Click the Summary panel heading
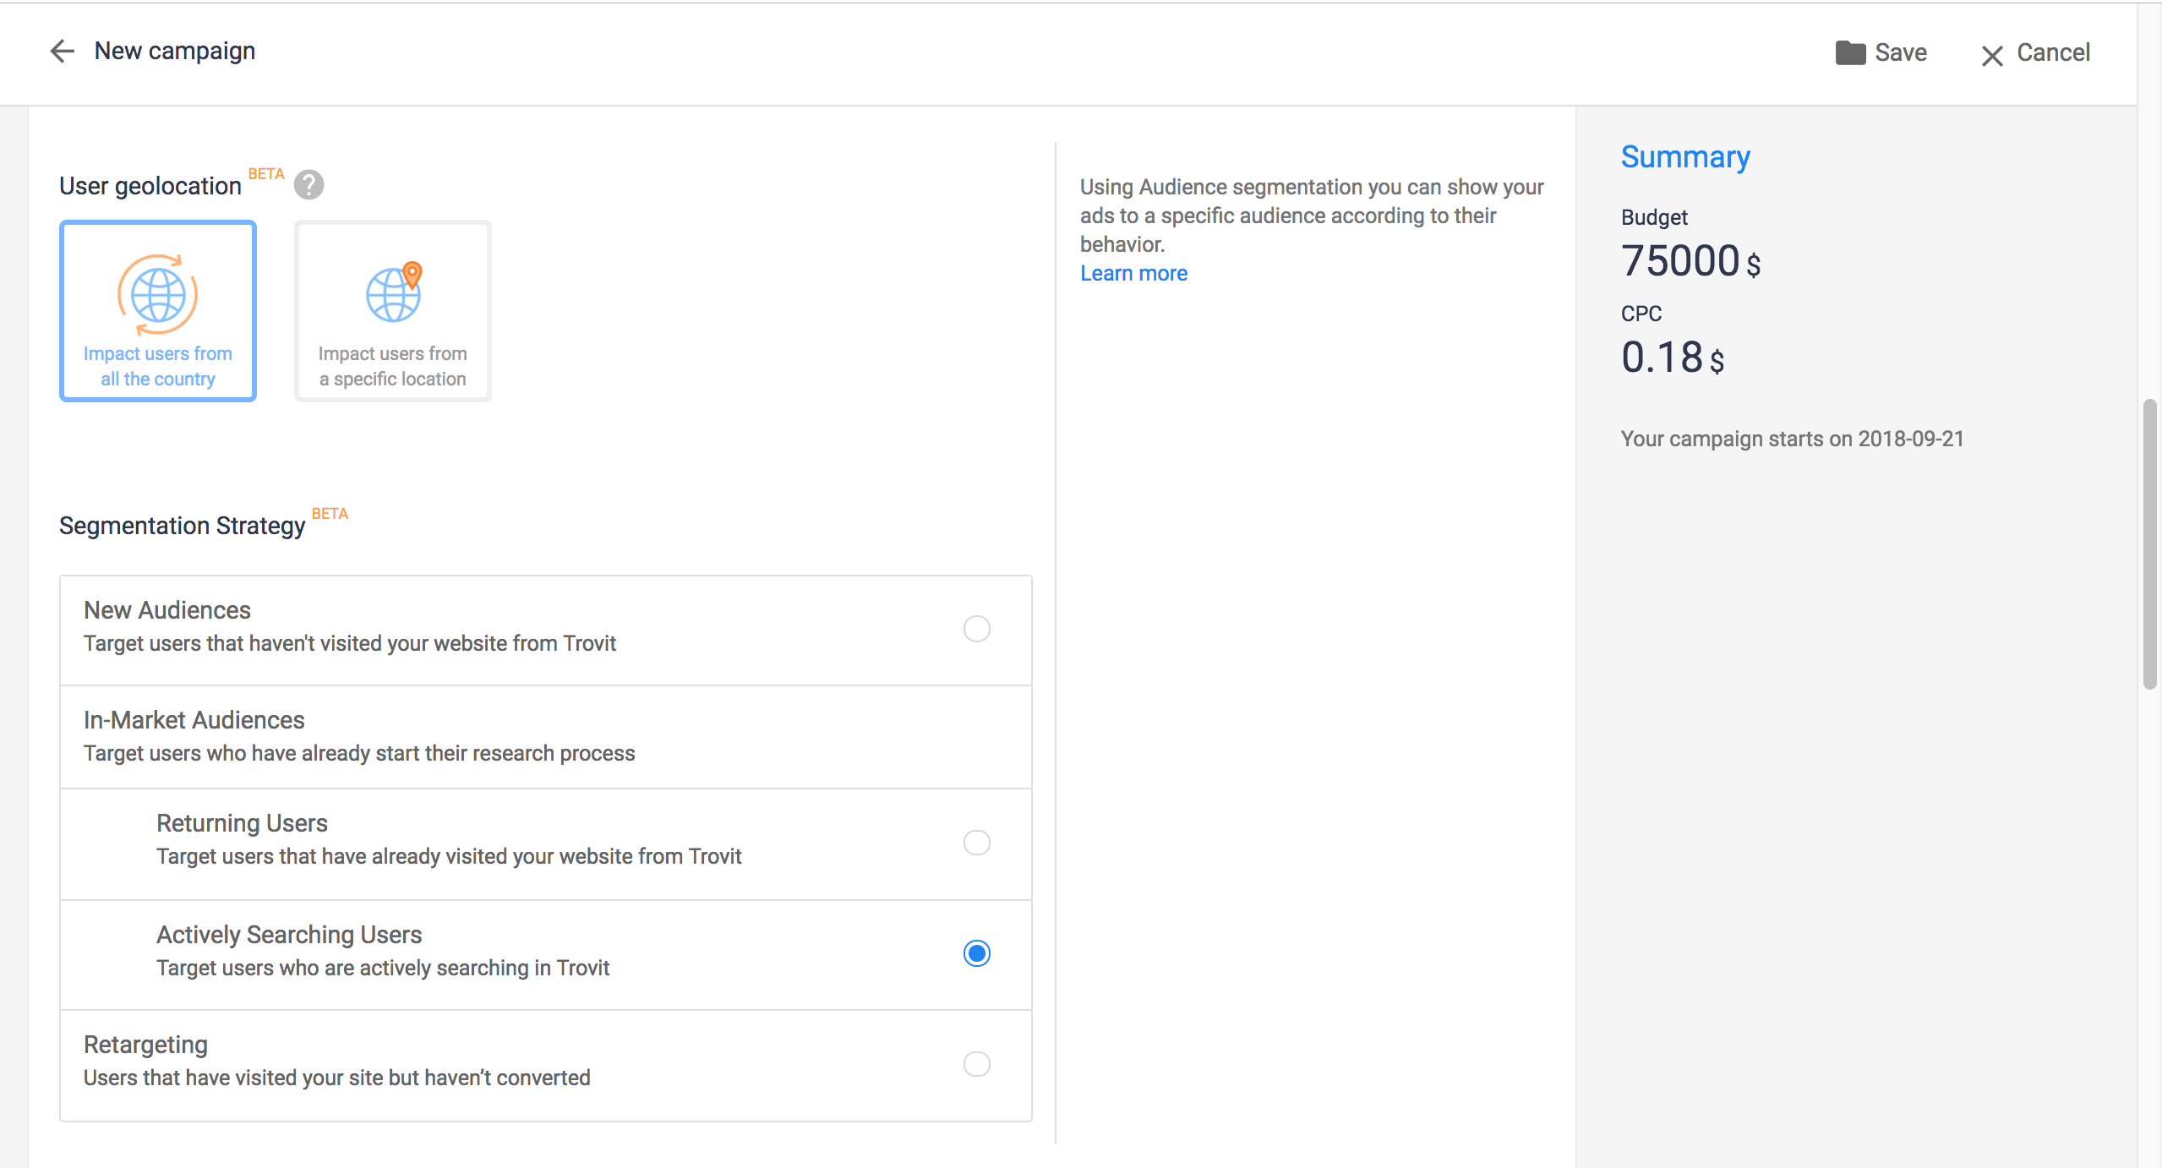Image resolution: width=2162 pixels, height=1168 pixels. pyautogui.click(x=1684, y=157)
